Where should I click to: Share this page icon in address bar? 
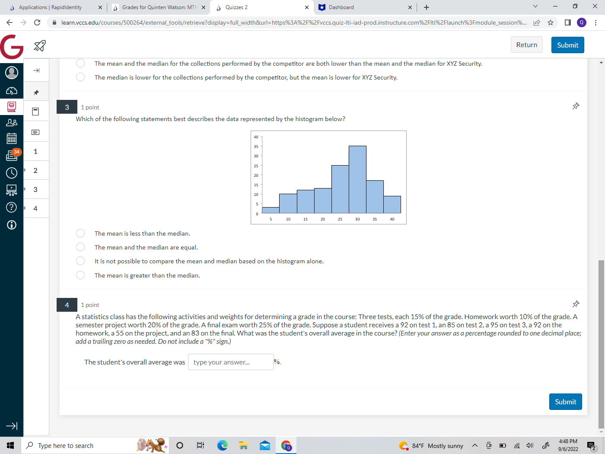[x=537, y=22]
